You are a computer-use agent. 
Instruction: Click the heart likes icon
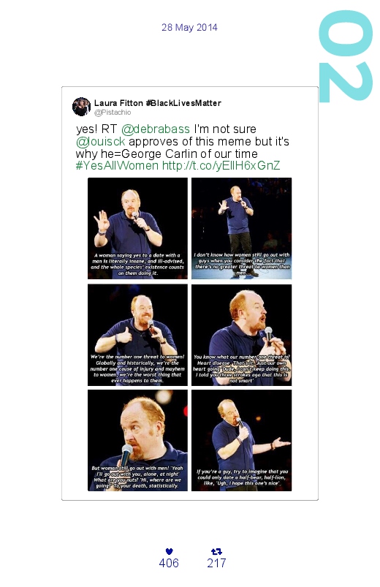pyautogui.click(x=169, y=551)
